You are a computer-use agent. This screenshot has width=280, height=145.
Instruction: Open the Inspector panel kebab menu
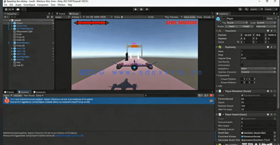277,13
